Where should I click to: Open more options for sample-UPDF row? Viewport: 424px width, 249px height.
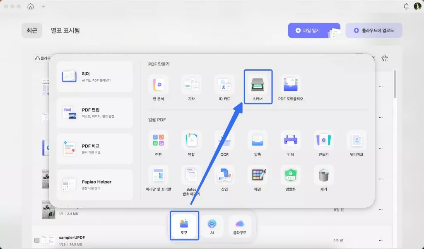381,240
